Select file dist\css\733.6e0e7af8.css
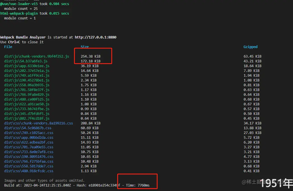The height and width of the screenshot is (191, 293). pos(29,152)
